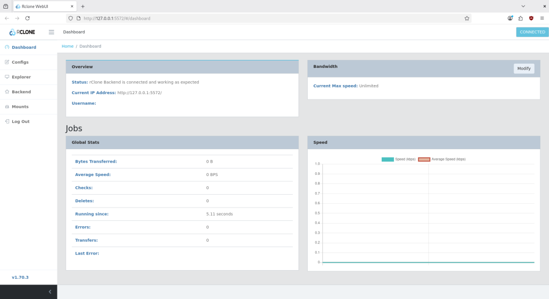The height and width of the screenshot is (299, 549).
Task: Collapse sidebar with bottom chevron arrow
Action: pos(50,292)
